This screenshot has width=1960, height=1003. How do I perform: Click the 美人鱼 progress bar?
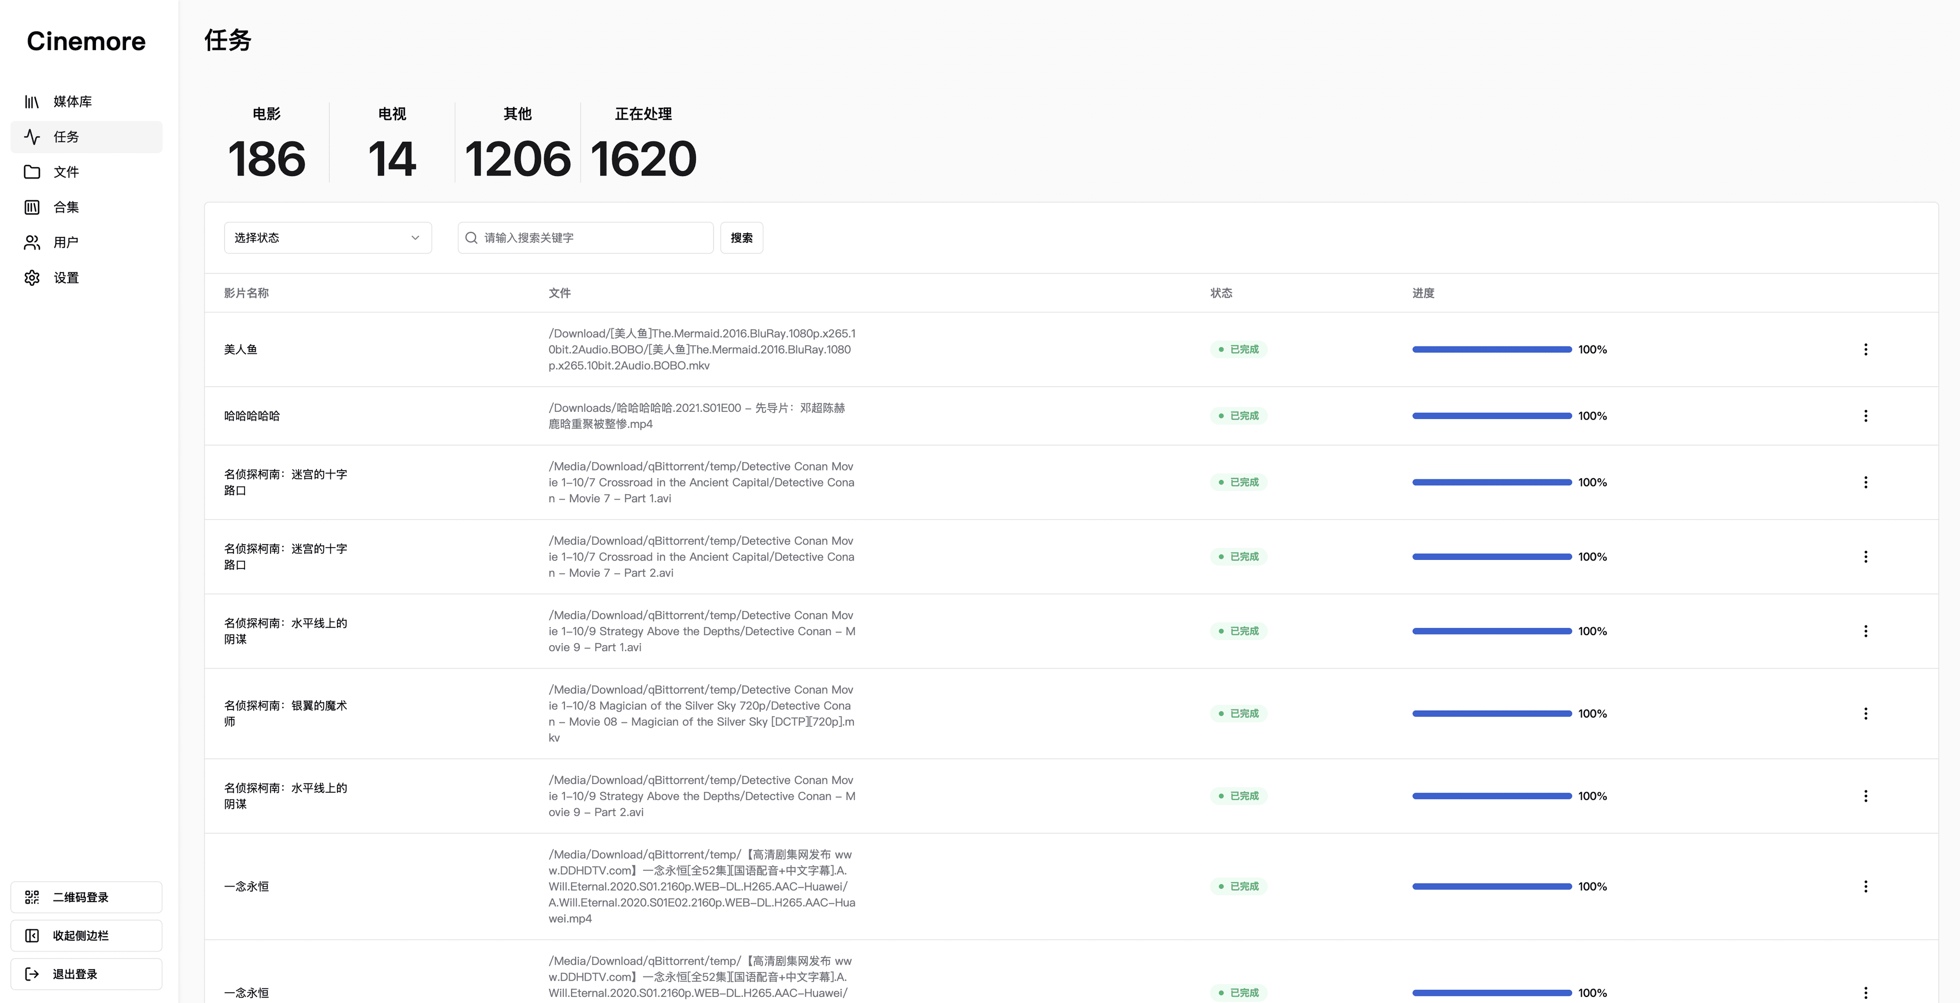click(x=1491, y=349)
